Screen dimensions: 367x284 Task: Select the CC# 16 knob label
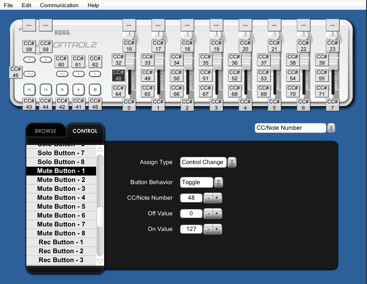tap(129, 46)
